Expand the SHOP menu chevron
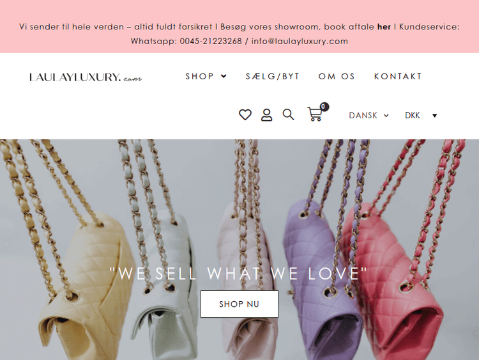The height and width of the screenshot is (360, 479). click(x=224, y=76)
